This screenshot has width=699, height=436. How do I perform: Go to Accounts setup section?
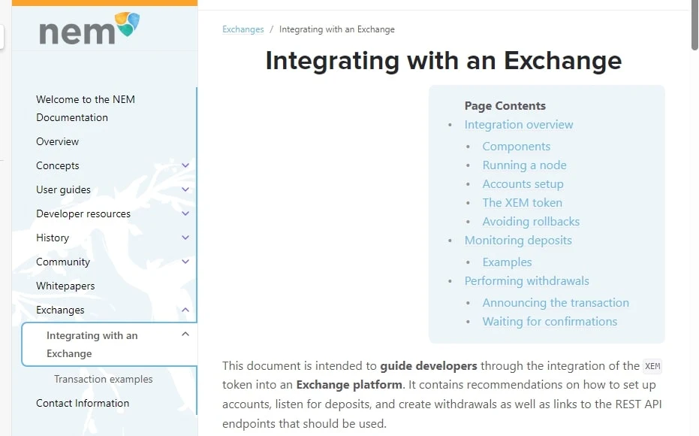(523, 184)
